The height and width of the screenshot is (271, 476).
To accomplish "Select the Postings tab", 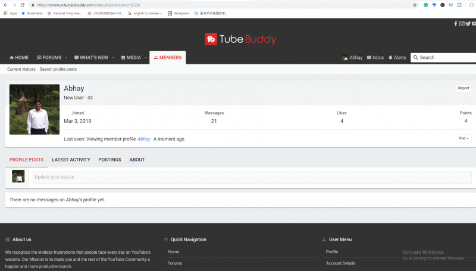I will tap(109, 160).
